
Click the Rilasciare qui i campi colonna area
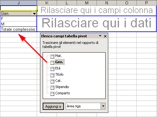tap(97, 10)
